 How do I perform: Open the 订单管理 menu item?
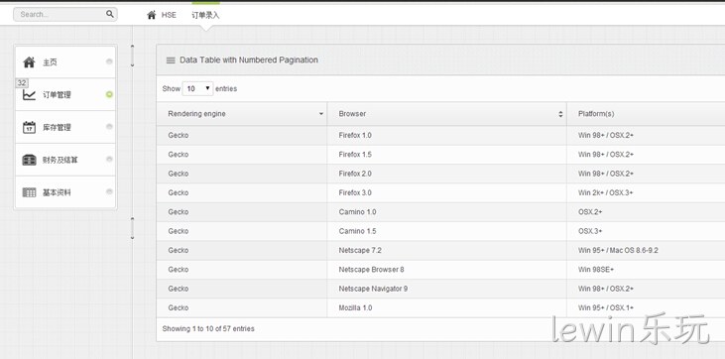(65, 94)
